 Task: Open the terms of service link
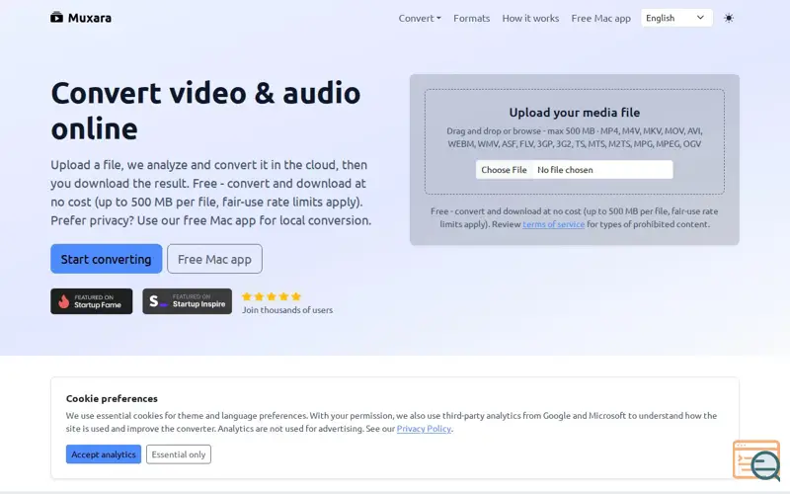point(554,224)
